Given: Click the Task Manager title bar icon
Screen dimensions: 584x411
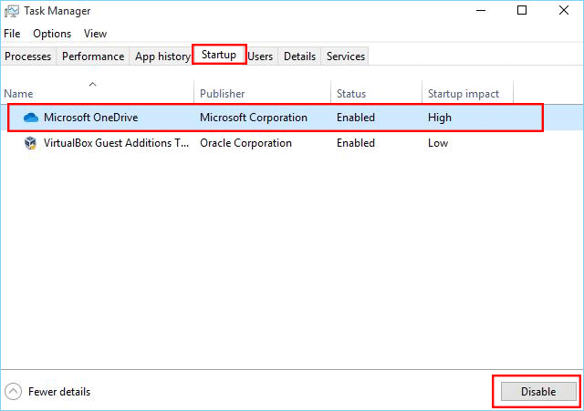Looking at the screenshot, I should pyautogui.click(x=11, y=11).
